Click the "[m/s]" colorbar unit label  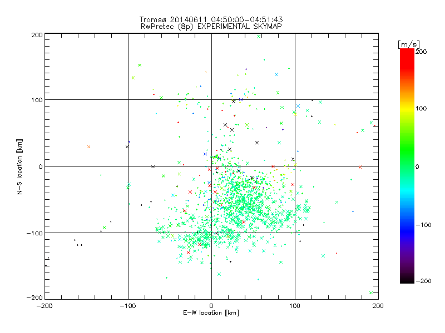pos(409,44)
